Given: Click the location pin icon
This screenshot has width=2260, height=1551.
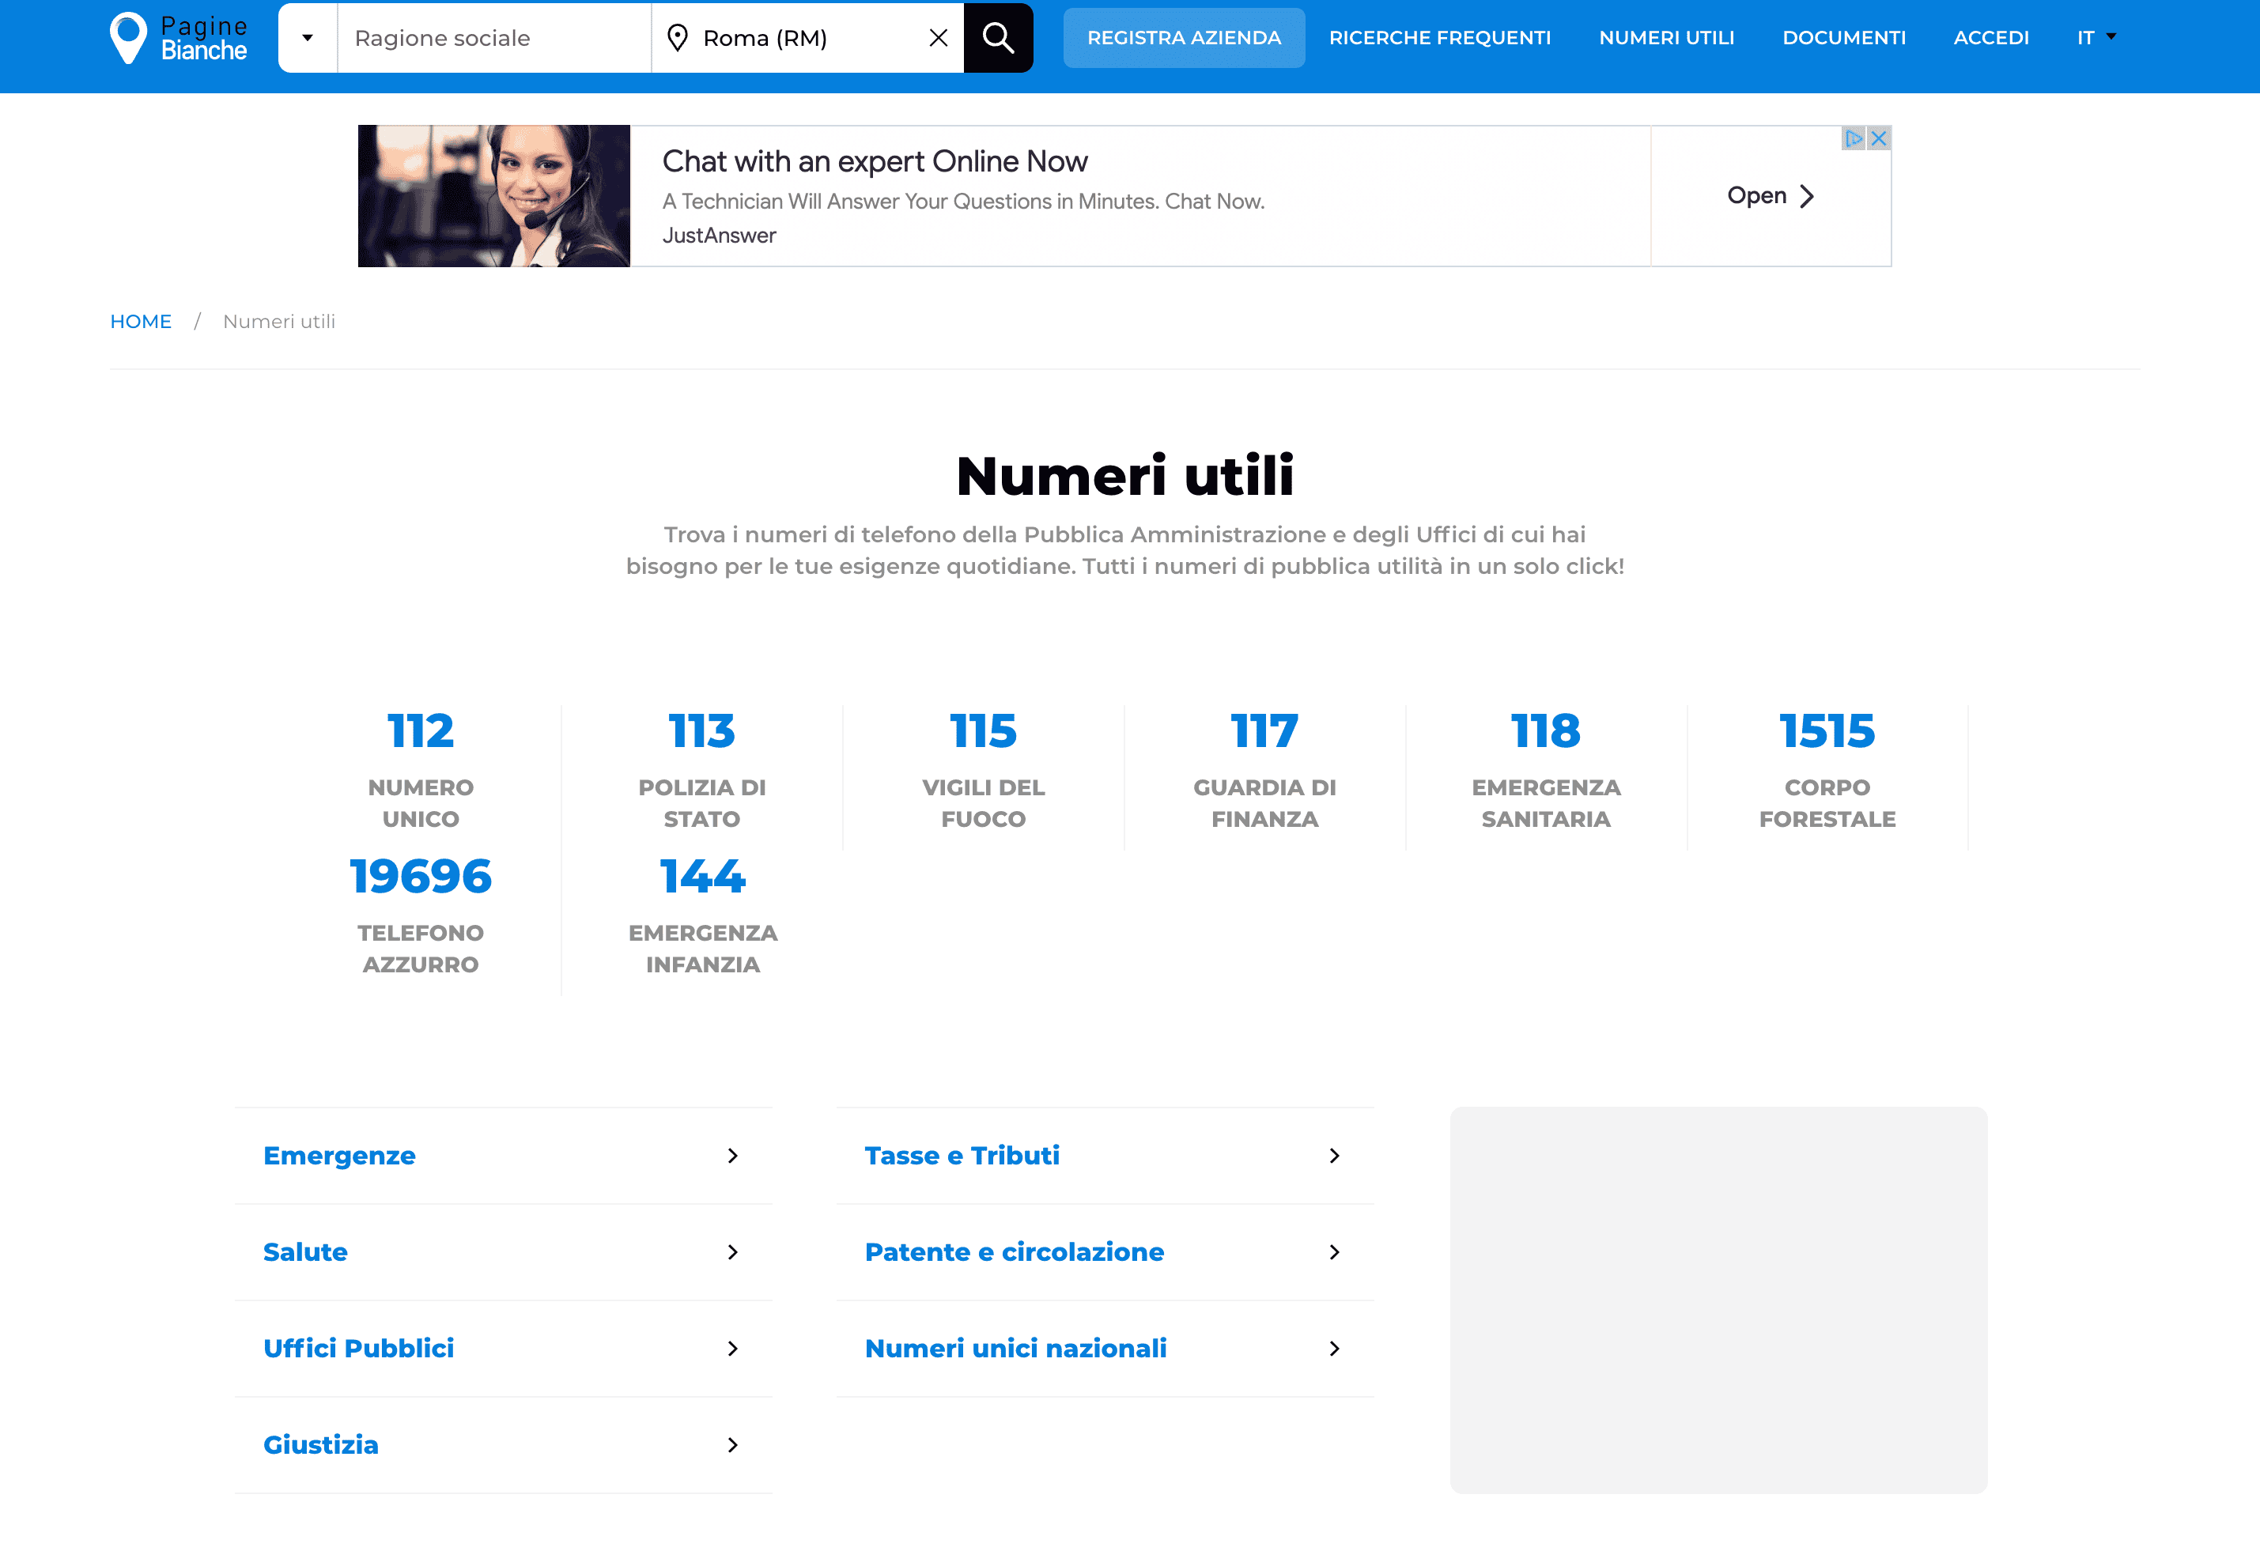Looking at the screenshot, I should 678,38.
